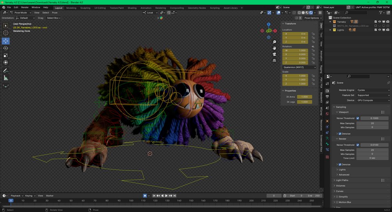Disable the Render Denoise checkbox
392x212 pixels.
coord(340,164)
